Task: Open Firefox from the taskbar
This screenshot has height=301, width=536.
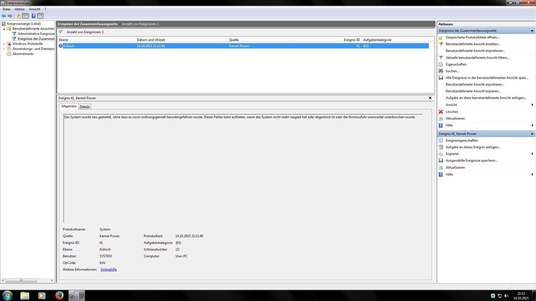Action: click(x=59, y=295)
